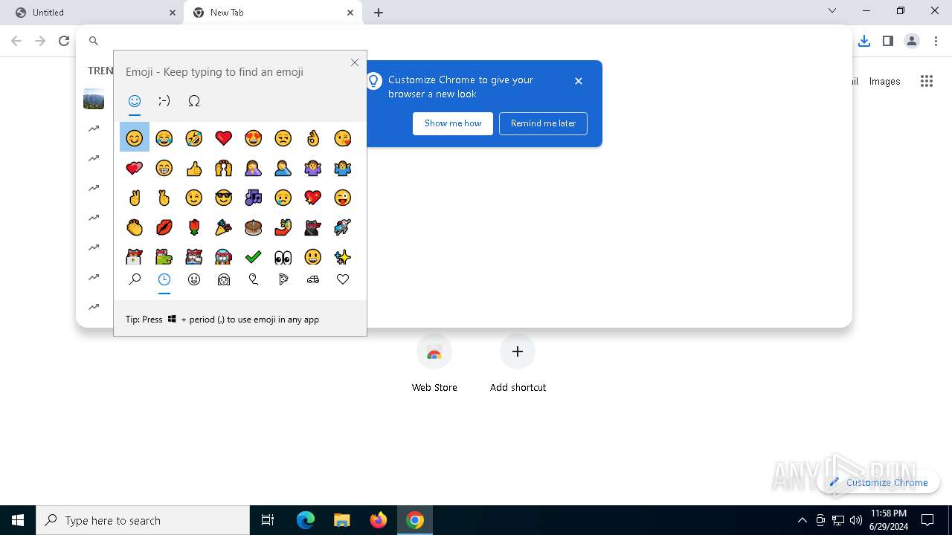
Task: Open the emoji search magnifier category
Action: point(135,279)
